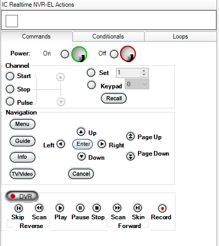Decrease channel number with spinner down arrow
The image size is (219, 246).
[144, 75]
